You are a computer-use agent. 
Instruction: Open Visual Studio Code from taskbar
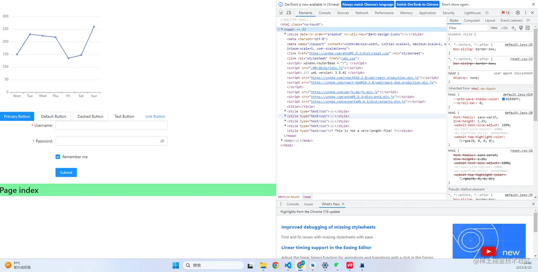[x=288, y=265]
